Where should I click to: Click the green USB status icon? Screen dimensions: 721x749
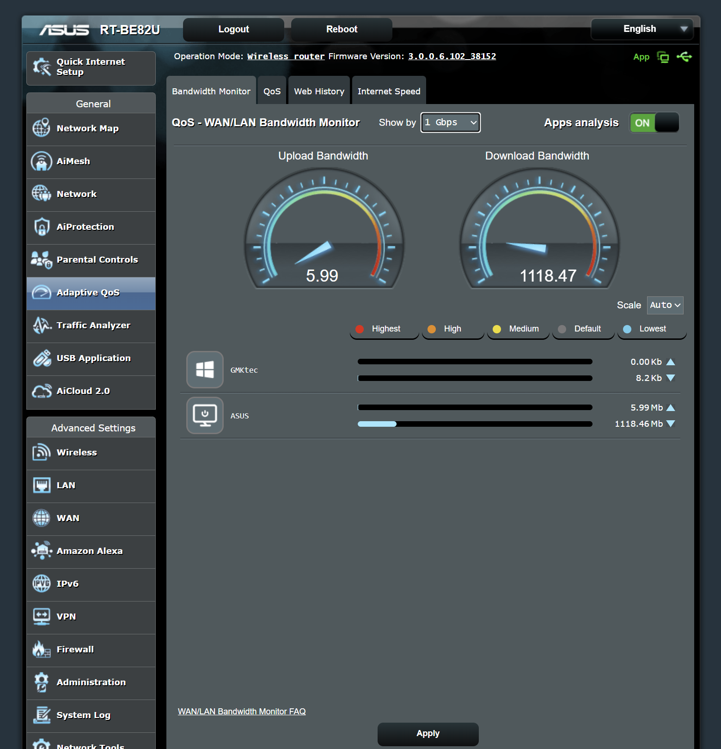click(684, 57)
